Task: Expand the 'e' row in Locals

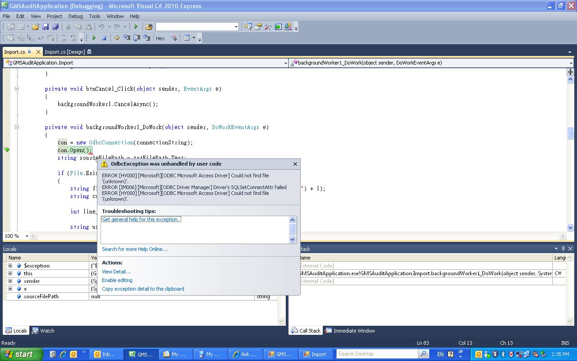Action: point(10,289)
